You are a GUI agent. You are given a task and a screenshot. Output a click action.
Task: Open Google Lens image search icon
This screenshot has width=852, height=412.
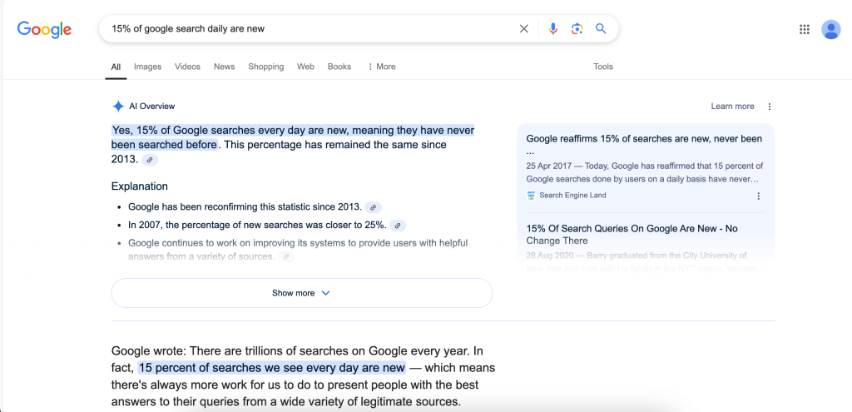(577, 29)
